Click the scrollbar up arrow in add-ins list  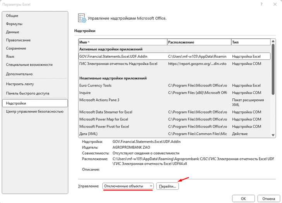[273, 41]
